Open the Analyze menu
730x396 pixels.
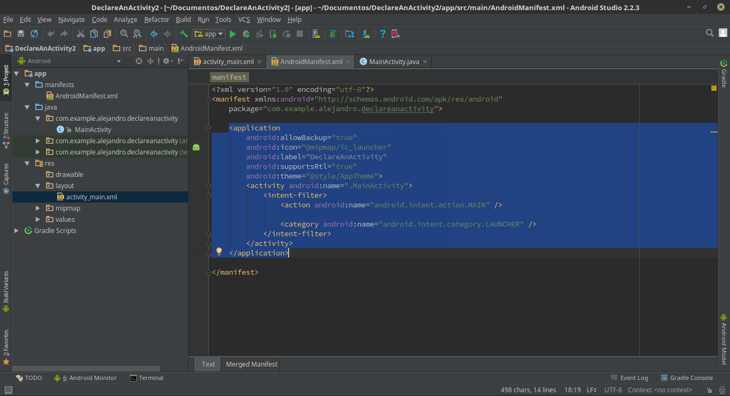point(126,19)
